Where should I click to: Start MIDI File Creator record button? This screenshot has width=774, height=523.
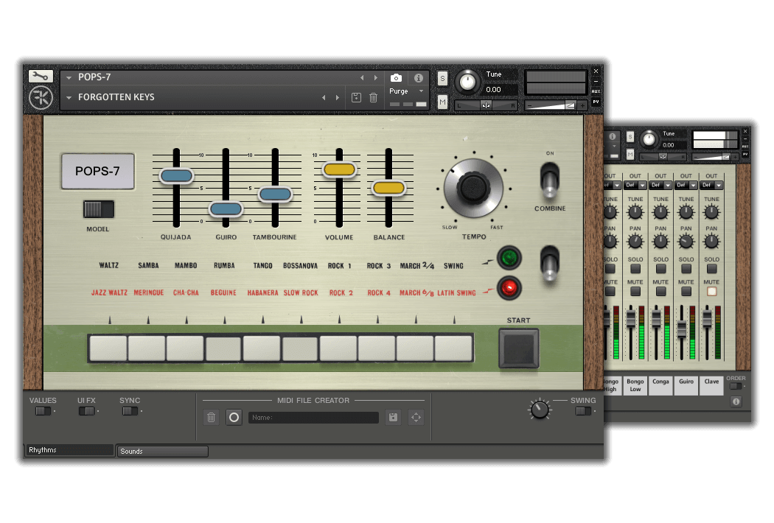234,418
